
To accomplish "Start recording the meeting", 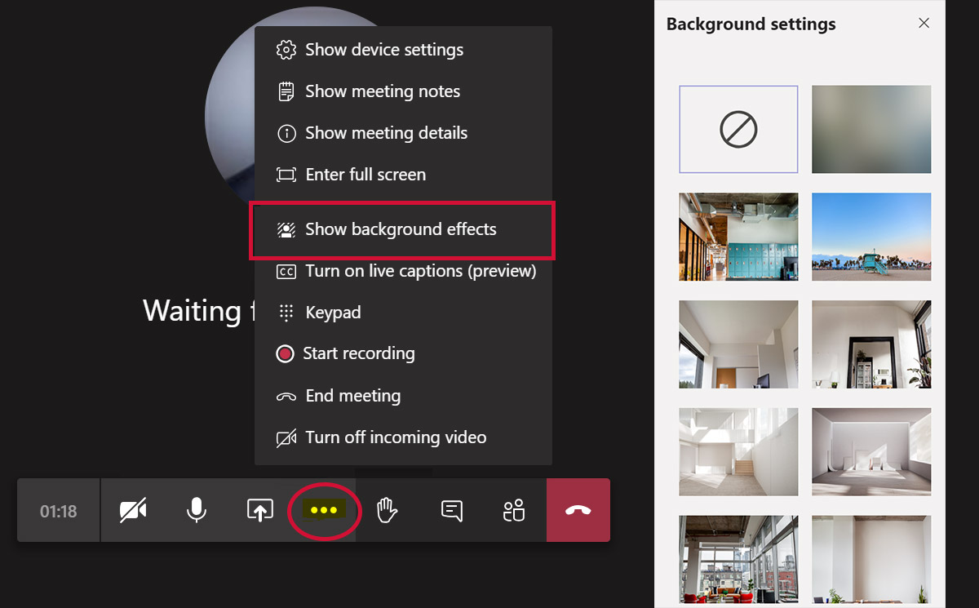I will (x=359, y=353).
